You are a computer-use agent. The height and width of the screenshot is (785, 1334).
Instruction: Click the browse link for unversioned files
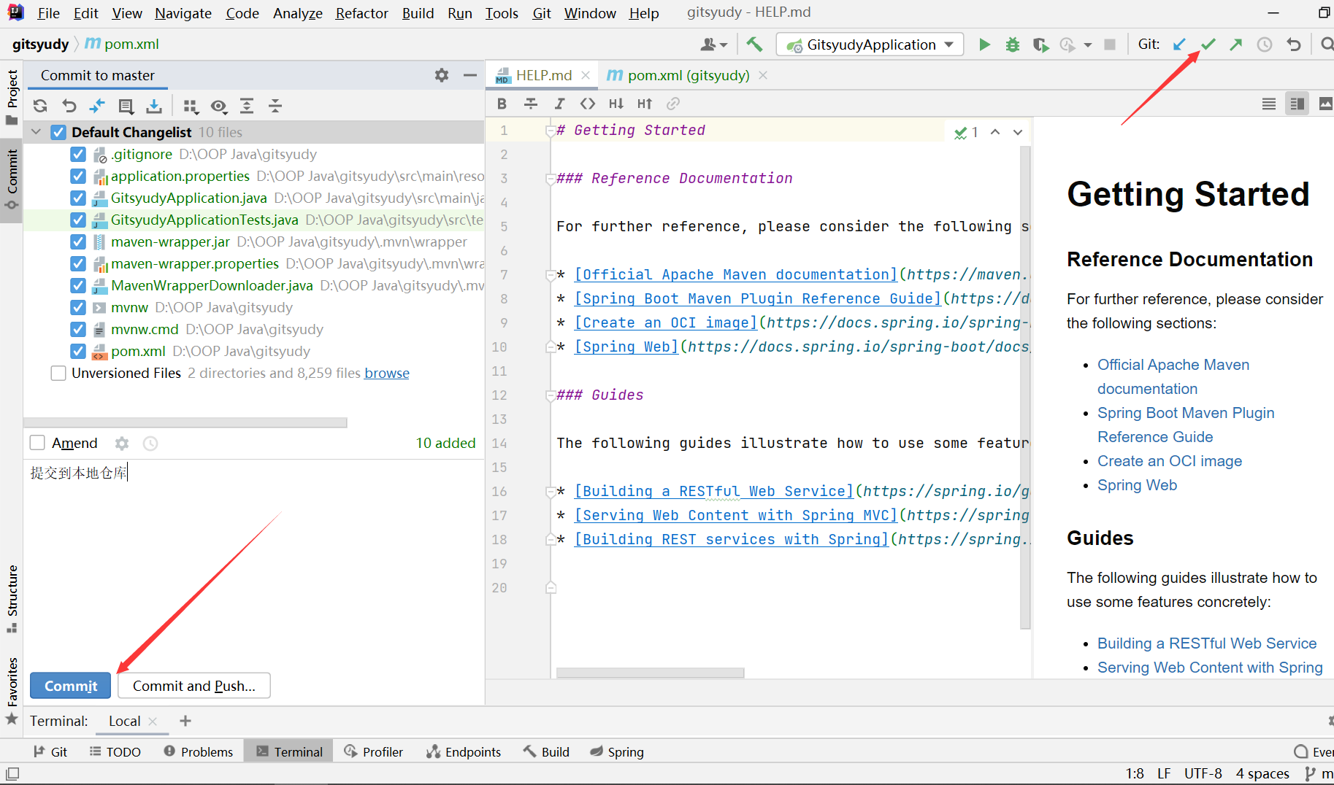point(386,373)
